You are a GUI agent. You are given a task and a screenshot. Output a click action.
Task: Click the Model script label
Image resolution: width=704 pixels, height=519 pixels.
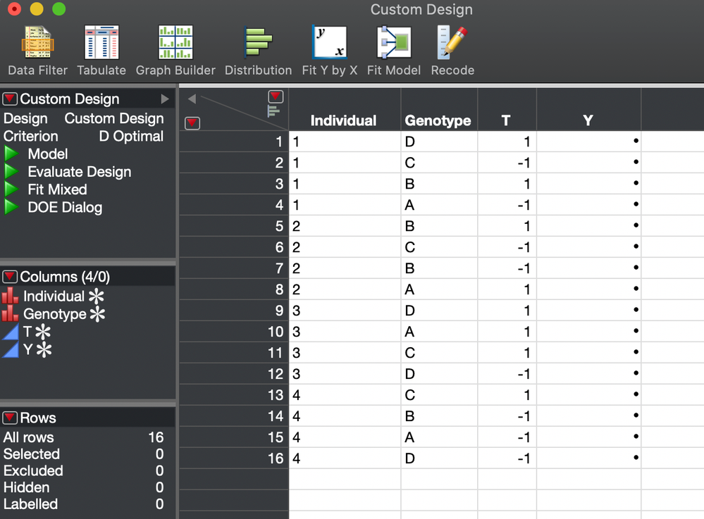(x=48, y=154)
